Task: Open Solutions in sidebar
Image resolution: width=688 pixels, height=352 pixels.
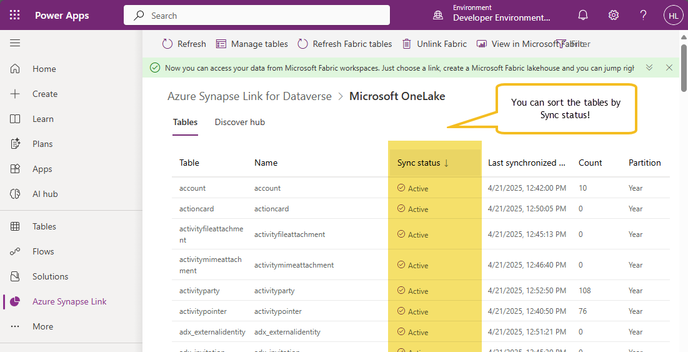Action: pos(51,276)
